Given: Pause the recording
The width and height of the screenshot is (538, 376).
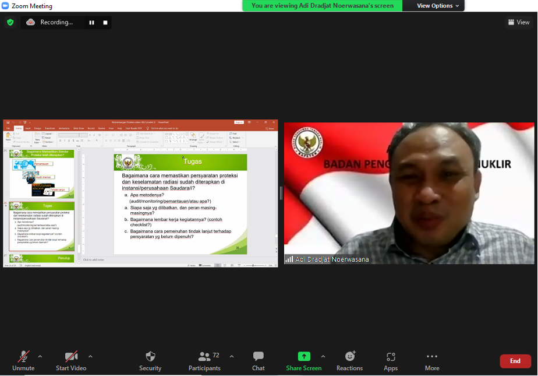Looking at the screenshot, I should pos(91,23).
